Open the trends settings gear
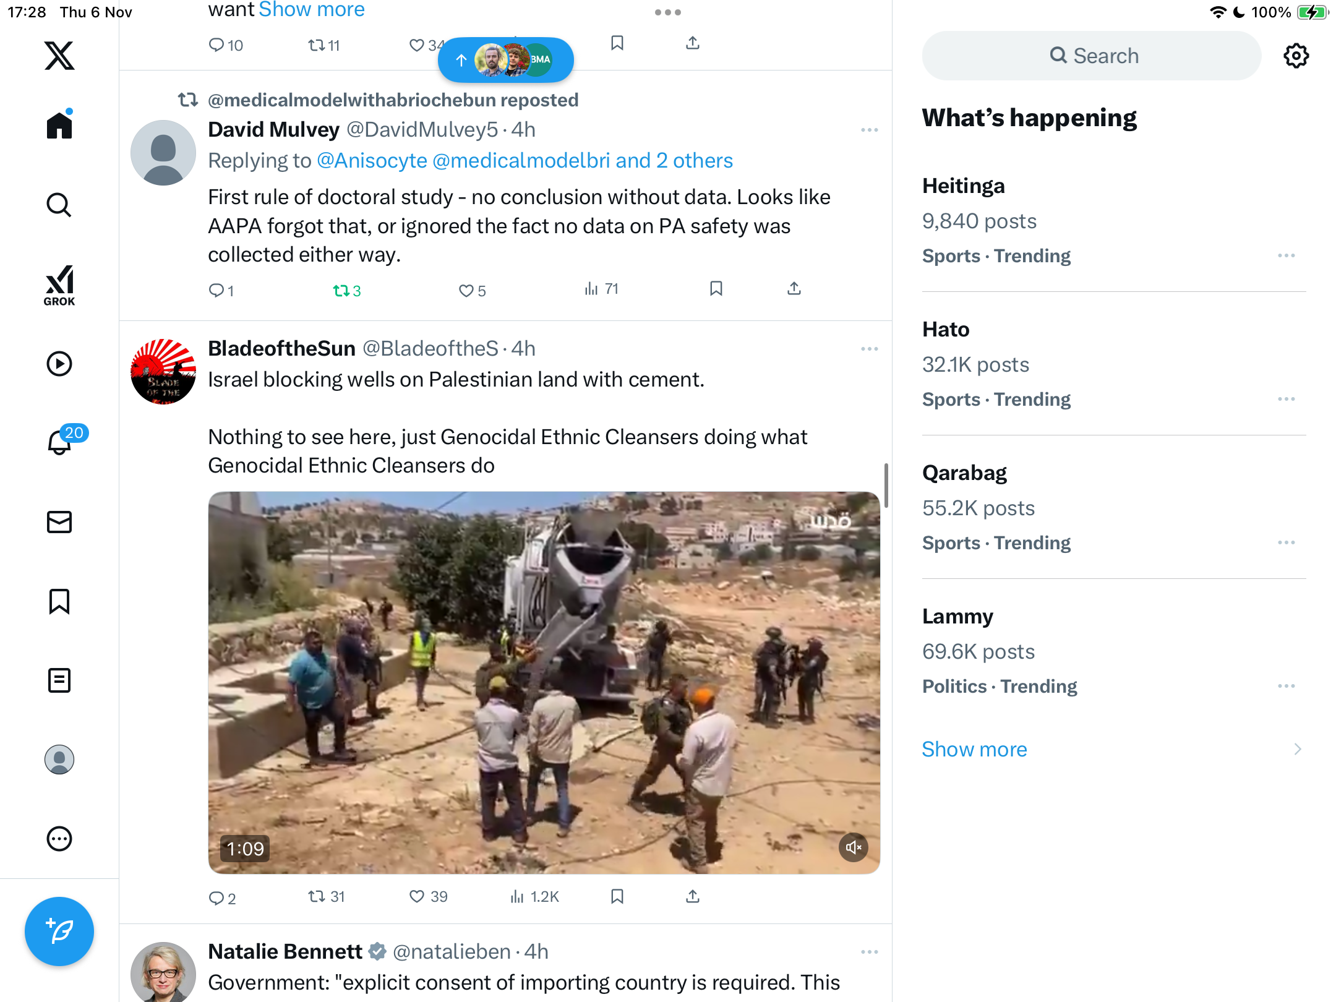Screen dimensions: 1336x1002 click(1296, 56)
